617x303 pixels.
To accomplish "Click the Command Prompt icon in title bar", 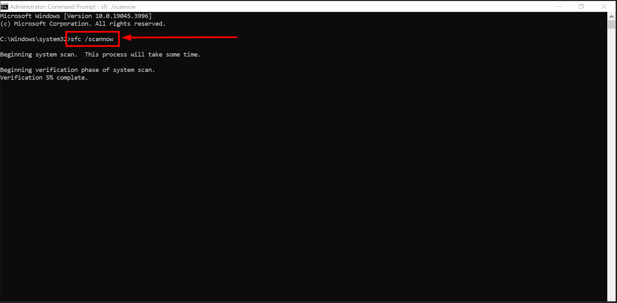I will (x=4, y=6).
